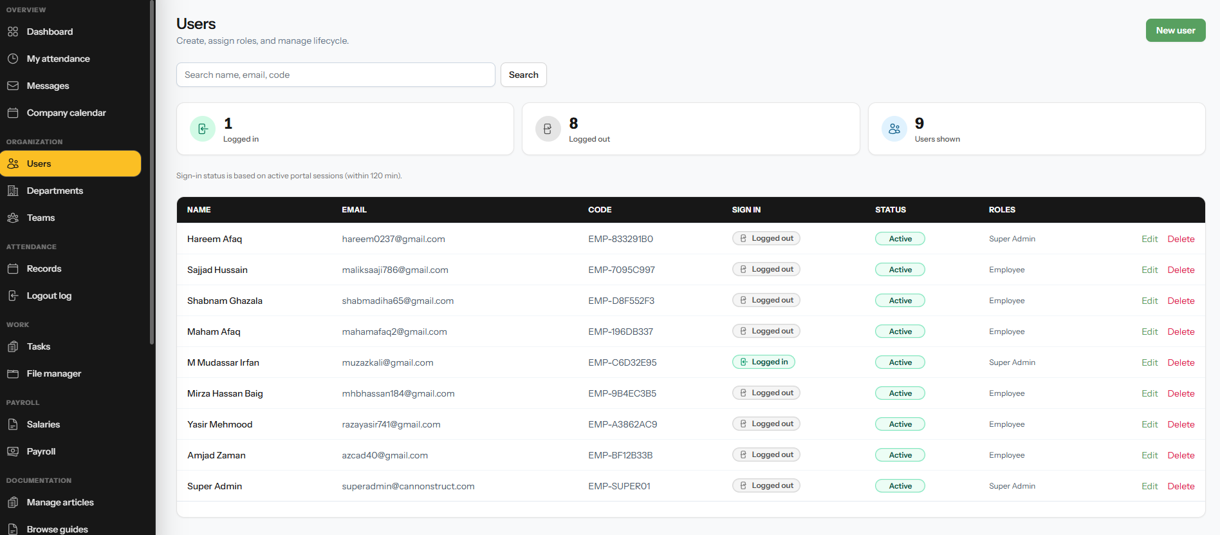1220x535 pixels.
Task: Click name Shabnam Ghazala
Action: click(225, 301)
